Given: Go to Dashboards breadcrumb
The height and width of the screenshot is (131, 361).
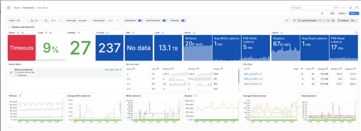Looking at the screenshot, I should coord(28,8).
